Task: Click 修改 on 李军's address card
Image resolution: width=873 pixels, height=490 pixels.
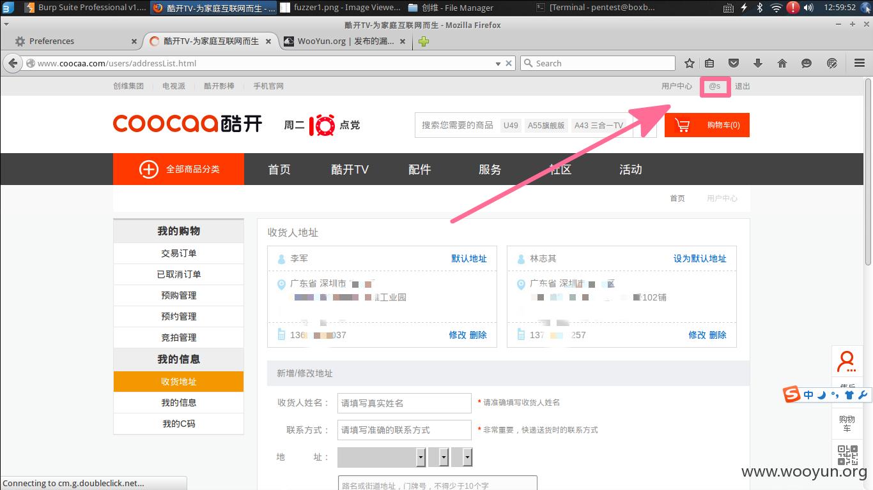Action: [458, 335]
